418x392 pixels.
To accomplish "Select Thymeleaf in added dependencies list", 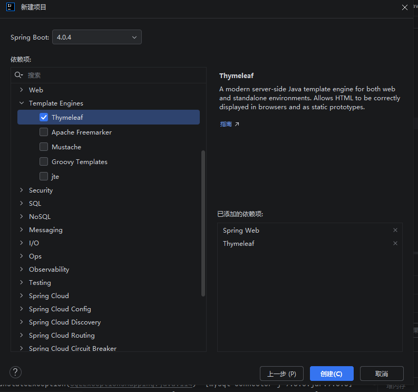I will 239,243.
